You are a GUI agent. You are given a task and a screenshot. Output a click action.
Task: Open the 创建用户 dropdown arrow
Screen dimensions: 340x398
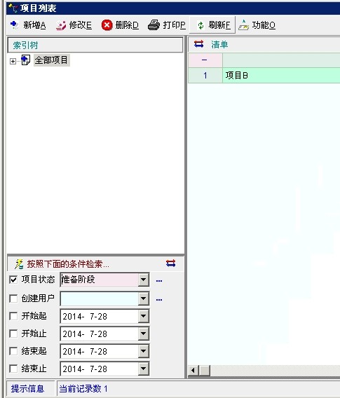tap(144, 298)
